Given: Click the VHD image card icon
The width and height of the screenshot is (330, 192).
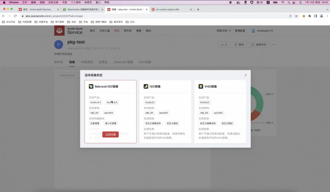Looking at the screenshot, I should pos(201,86).
